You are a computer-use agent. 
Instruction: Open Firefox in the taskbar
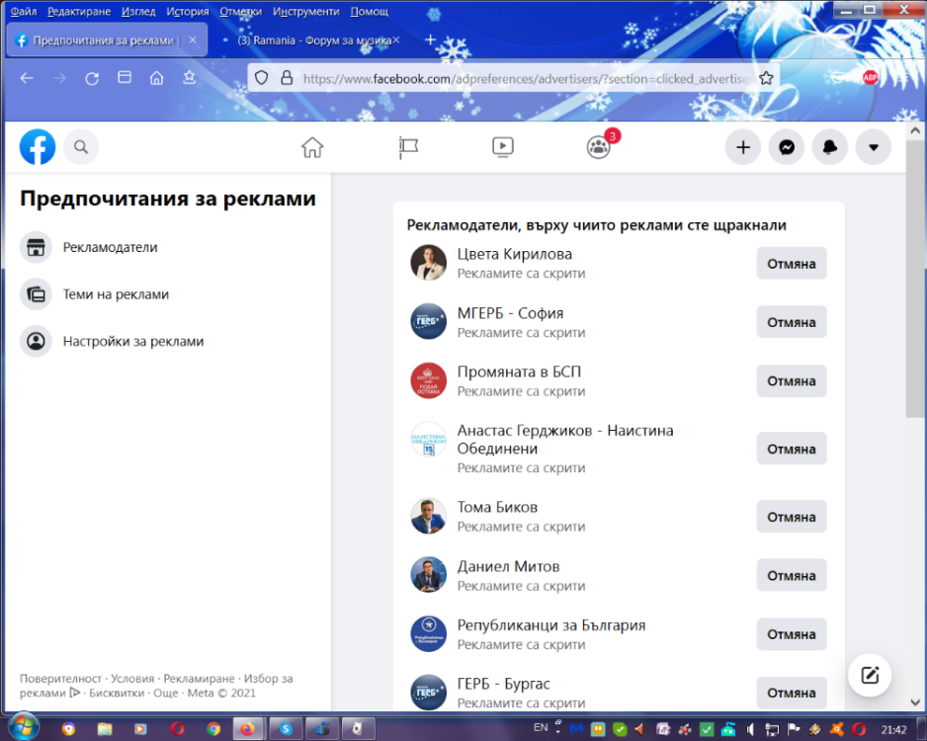pyautogui.click(x=247, y=728)
